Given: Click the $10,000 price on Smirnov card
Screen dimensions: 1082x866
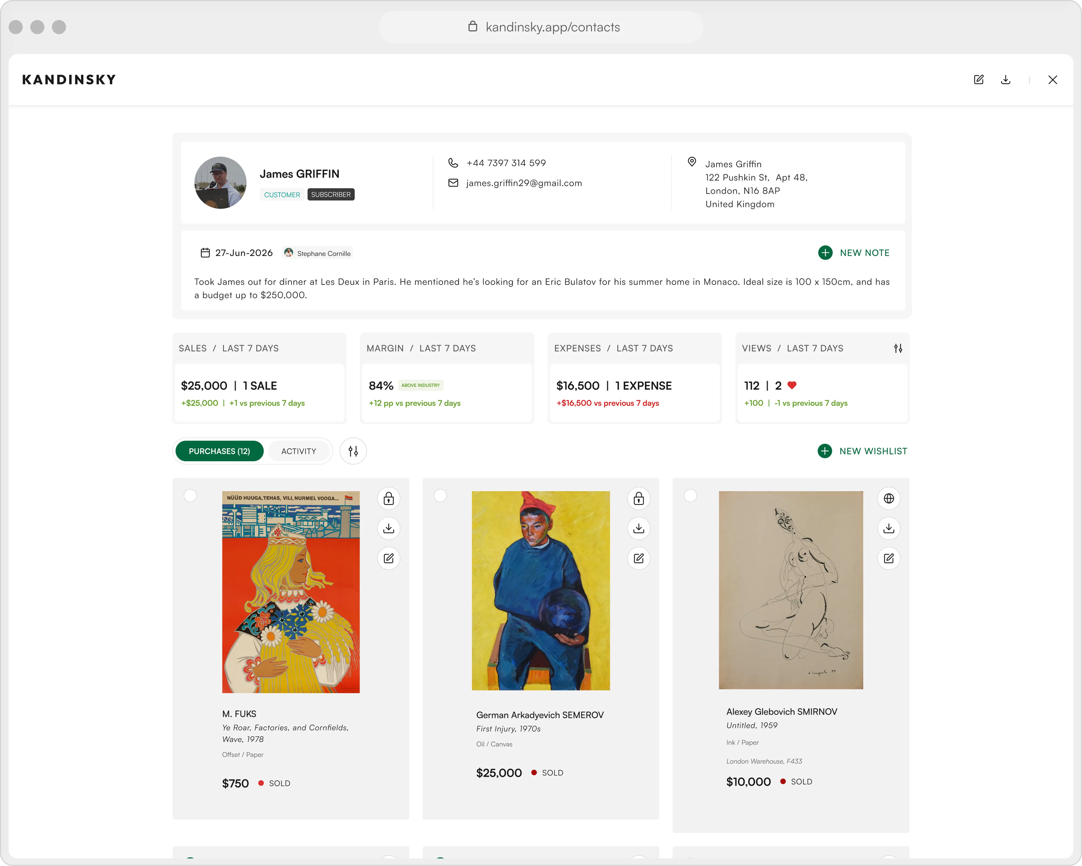Looking at the screenshot, I should 748,782.
